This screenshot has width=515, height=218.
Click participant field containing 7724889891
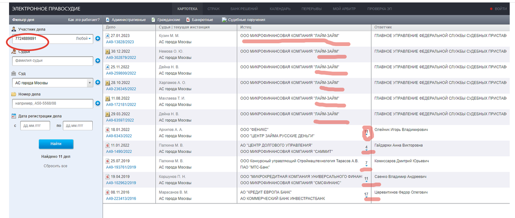53,39
